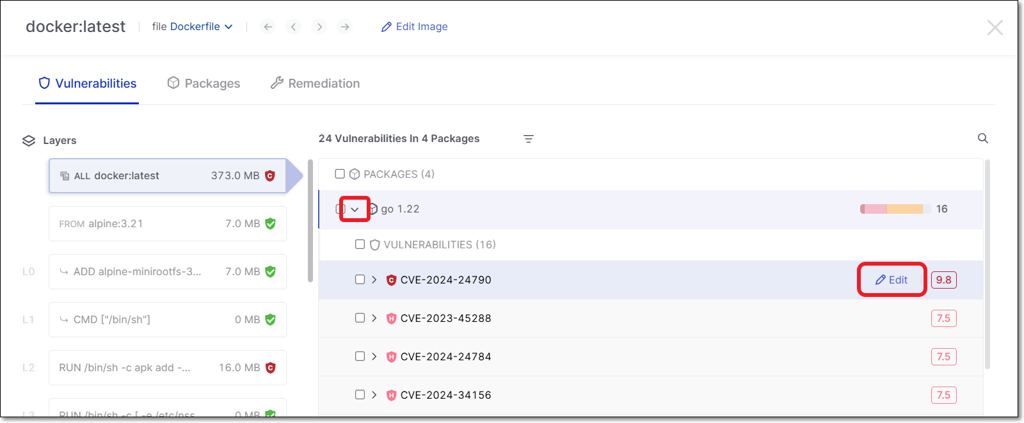Select checkbox for CVE-2024-34156

coord(360,395)
